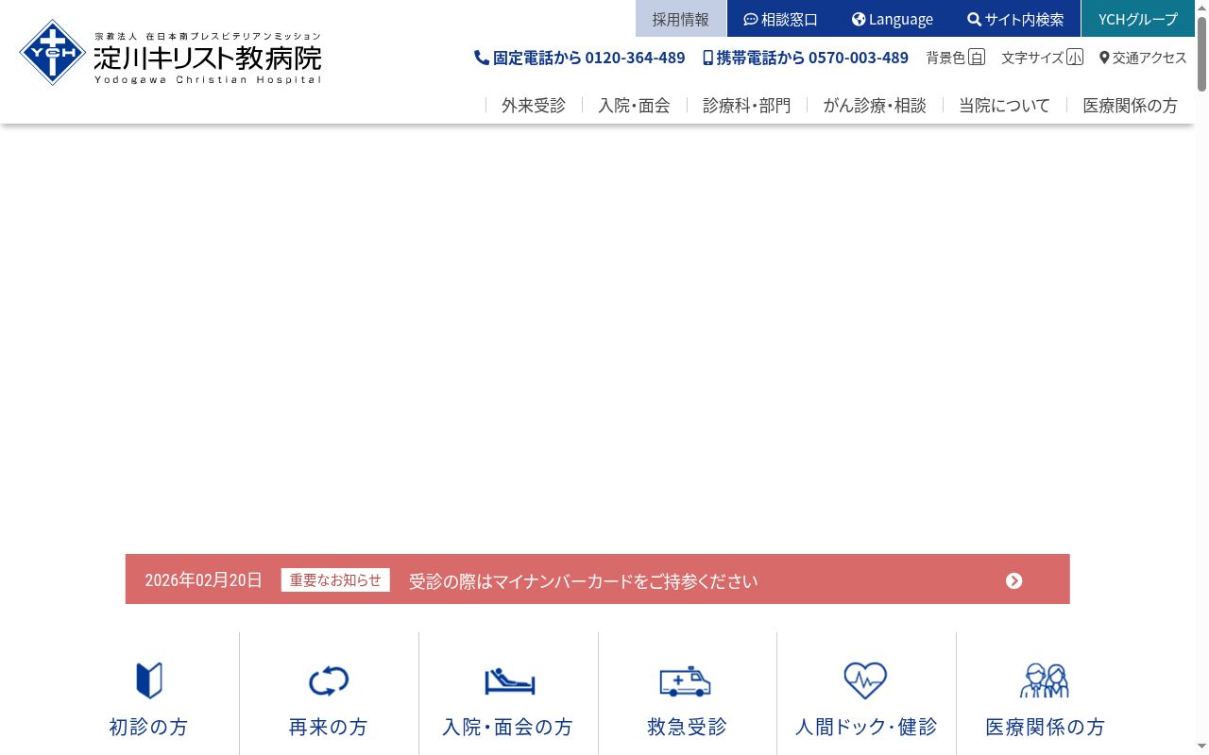Click the medical staff icon

pos(1045,680)
